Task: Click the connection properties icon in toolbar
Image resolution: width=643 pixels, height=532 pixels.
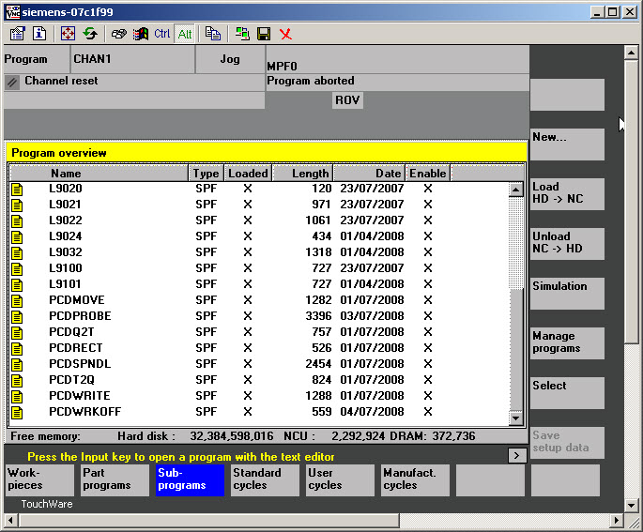Action: coord(17,34)
